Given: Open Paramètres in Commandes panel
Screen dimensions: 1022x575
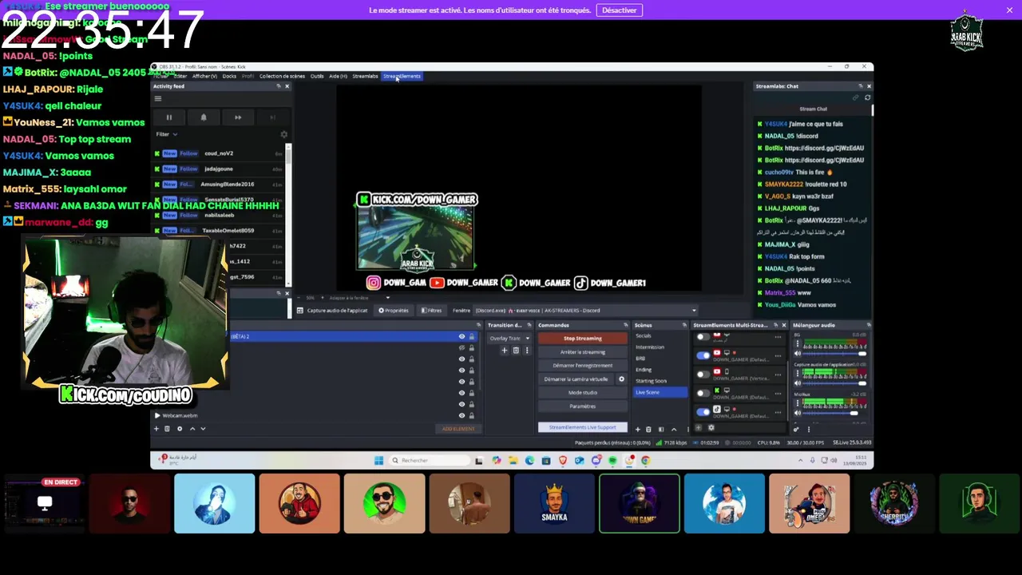Looking at the screenshot, I should tap(583, 406).
